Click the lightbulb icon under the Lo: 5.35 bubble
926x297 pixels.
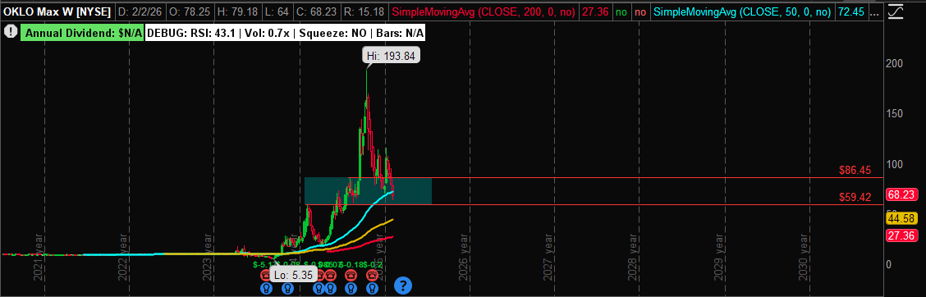287,289
